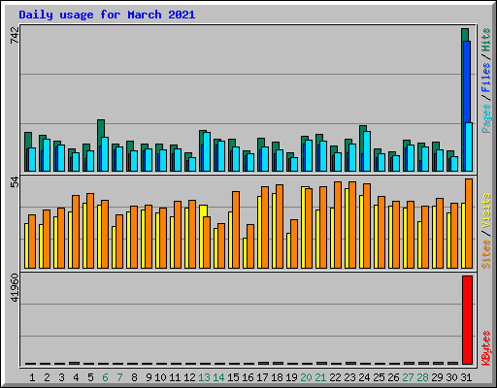Screen dimensions: 497x388
Task: Select the green day 27 axis label
Action: [x=408, y=377]
